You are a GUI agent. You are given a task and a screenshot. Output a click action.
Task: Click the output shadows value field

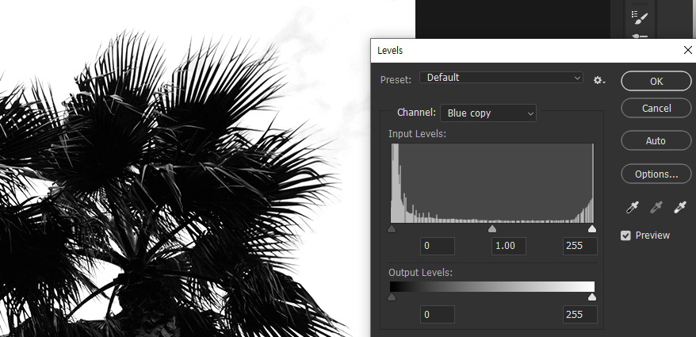pos(438,314)
